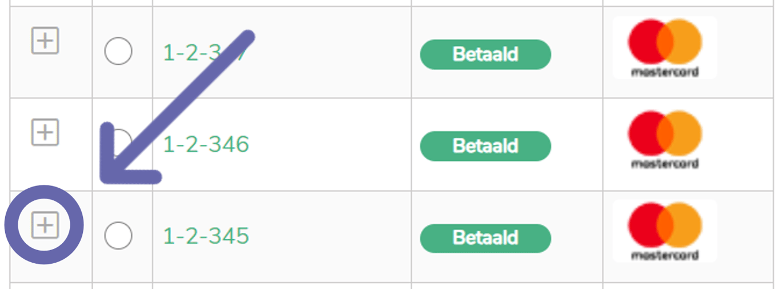Expand the row of order 1-2-345
This screenshot has width=781, height=289.
45,226
